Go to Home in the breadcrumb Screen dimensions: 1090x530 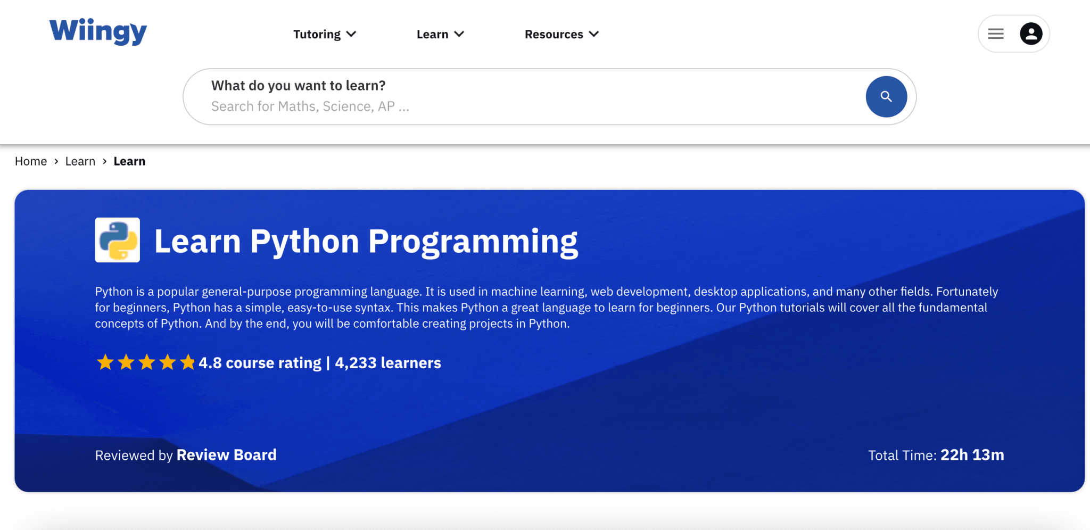pos(31,161)
